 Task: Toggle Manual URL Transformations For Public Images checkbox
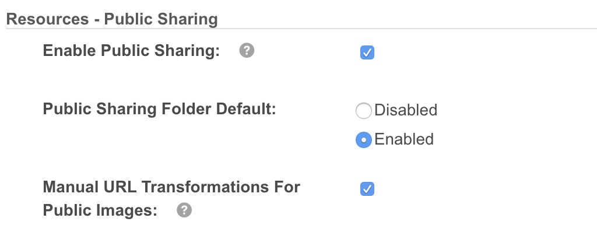367,189
